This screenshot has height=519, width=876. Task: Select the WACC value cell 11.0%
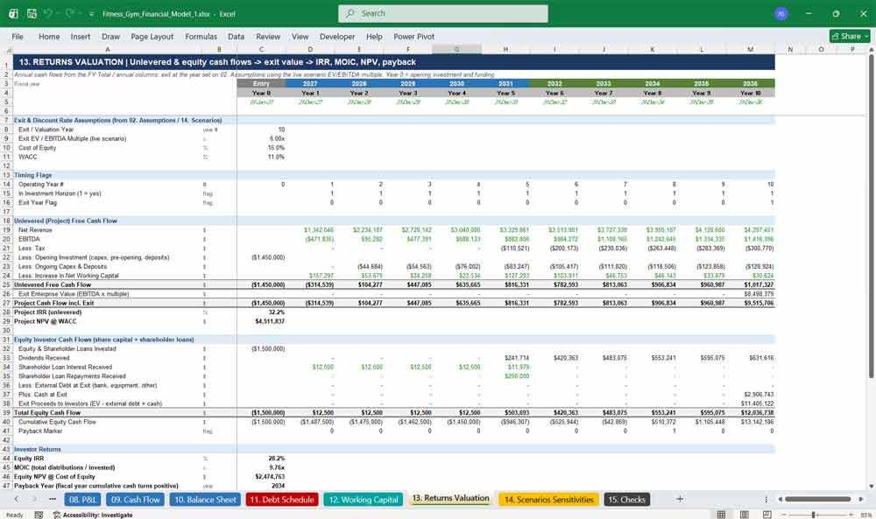tap(261, 157)
